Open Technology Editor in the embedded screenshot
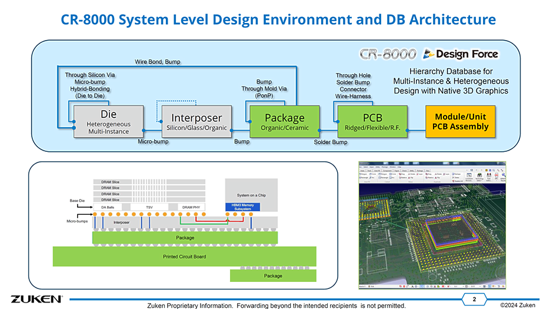 pos(479,177)
